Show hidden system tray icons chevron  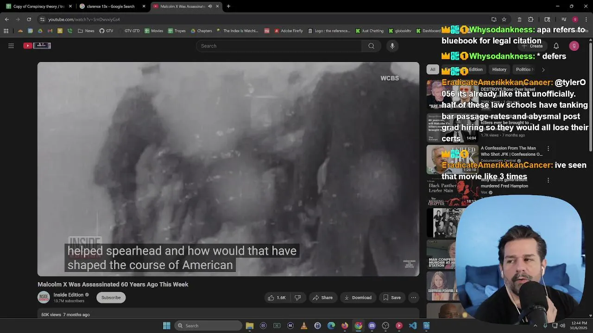point(535,326)
